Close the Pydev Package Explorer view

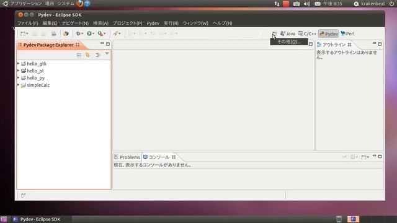[x=78, y=45]
